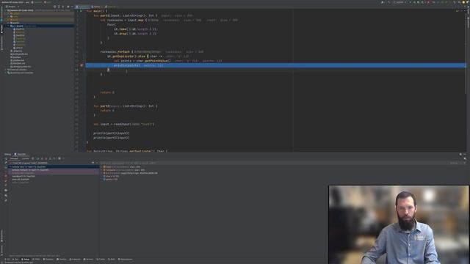This screenshot has width=470, height=264.
Task: Click the Evaluate Expression calculator icon
Action: (59, 158)
